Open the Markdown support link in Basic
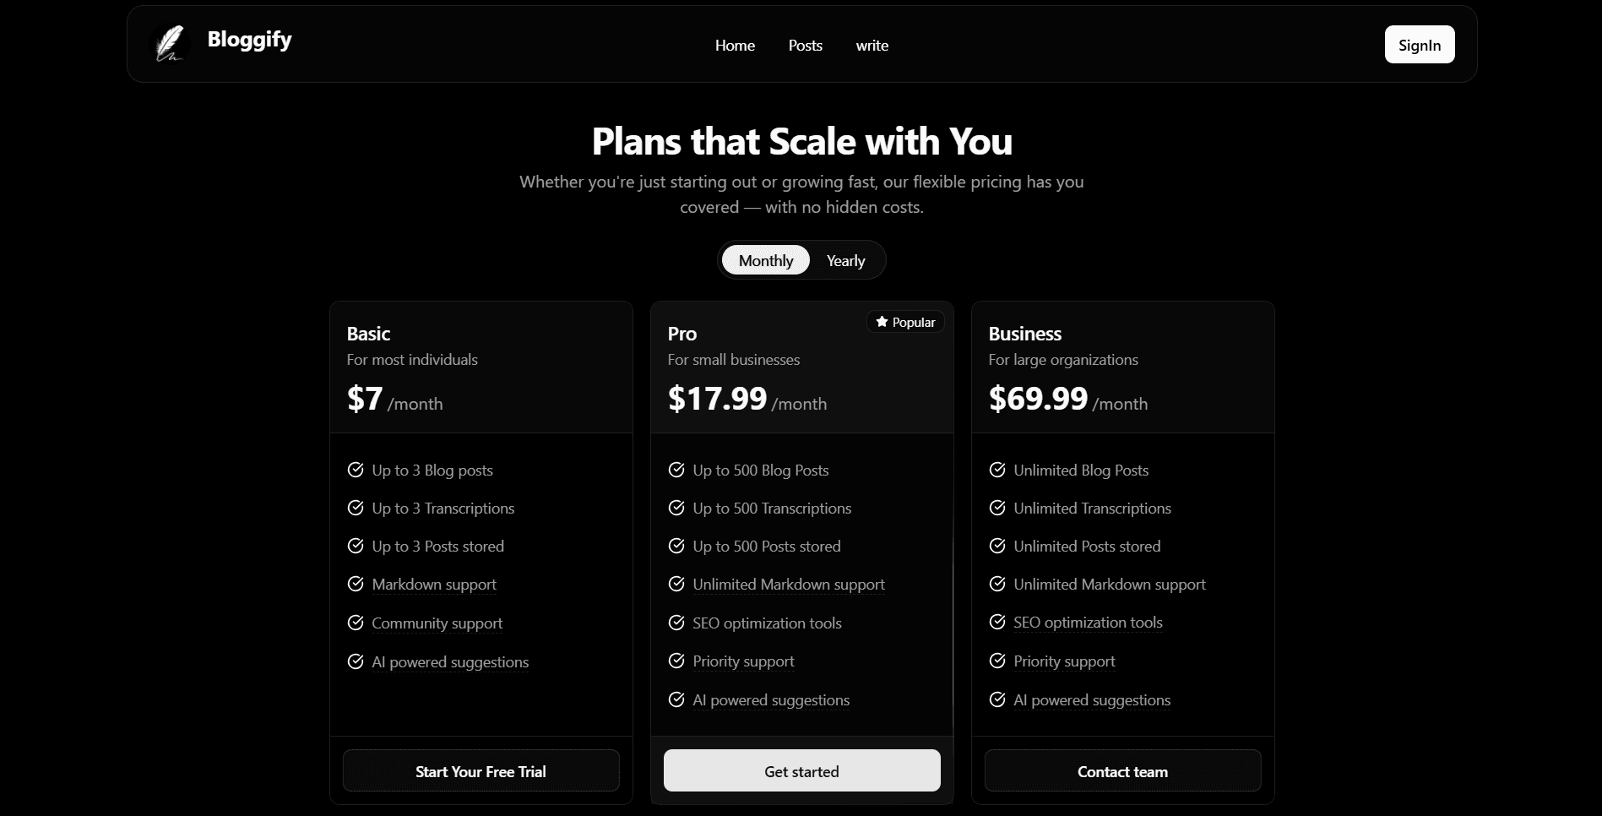This screenshot has width=1602, height=816. [433, 584]
